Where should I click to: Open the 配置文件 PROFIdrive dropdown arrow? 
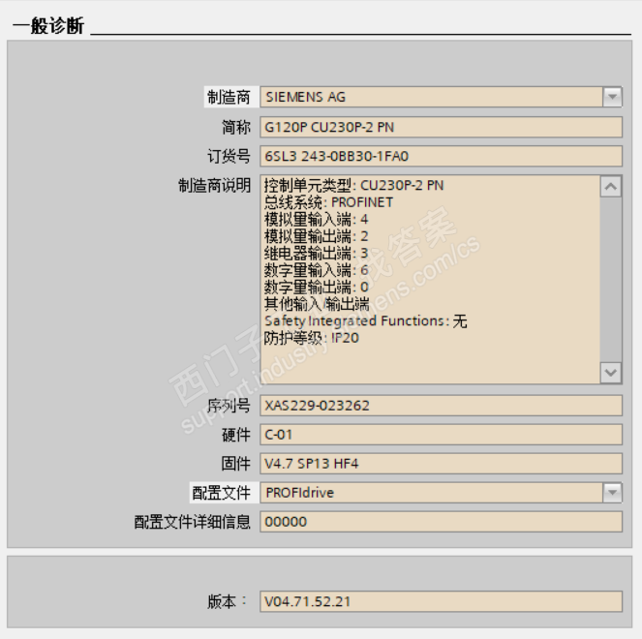pos(612,493)
